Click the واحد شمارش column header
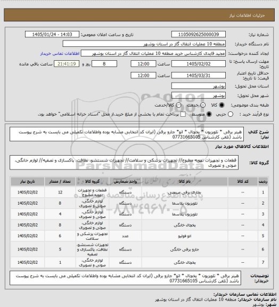Image resolution: width=279 pixels, height=307 pixels. (x=125, y=182)
